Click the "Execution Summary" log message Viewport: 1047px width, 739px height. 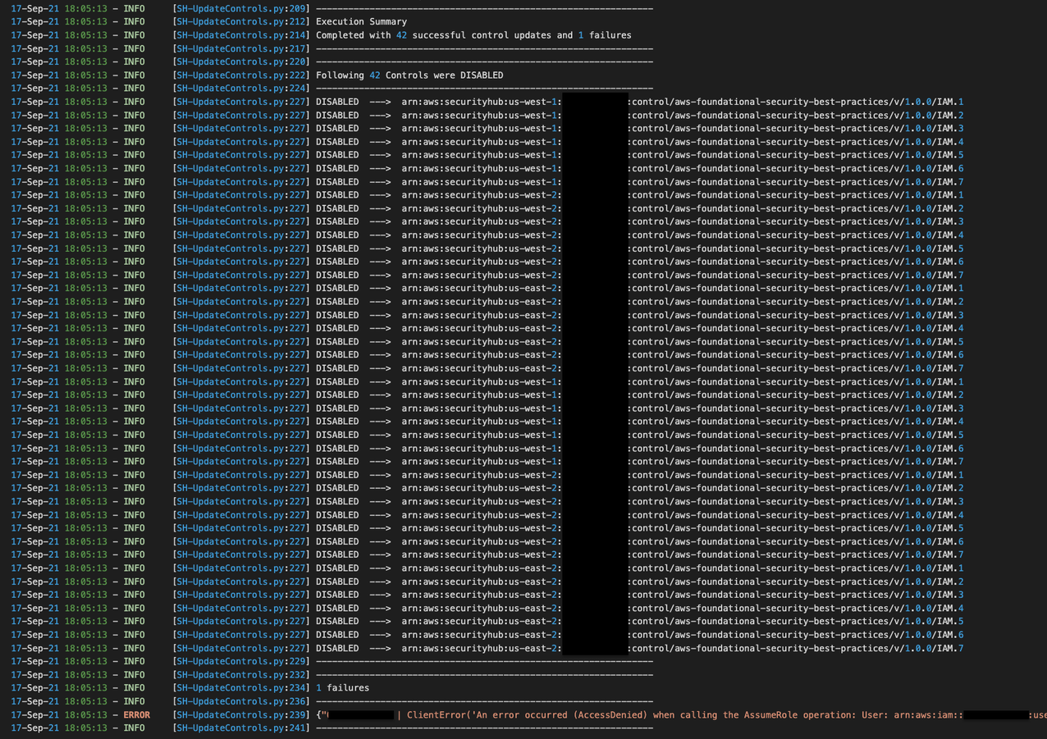click(361, 22)
